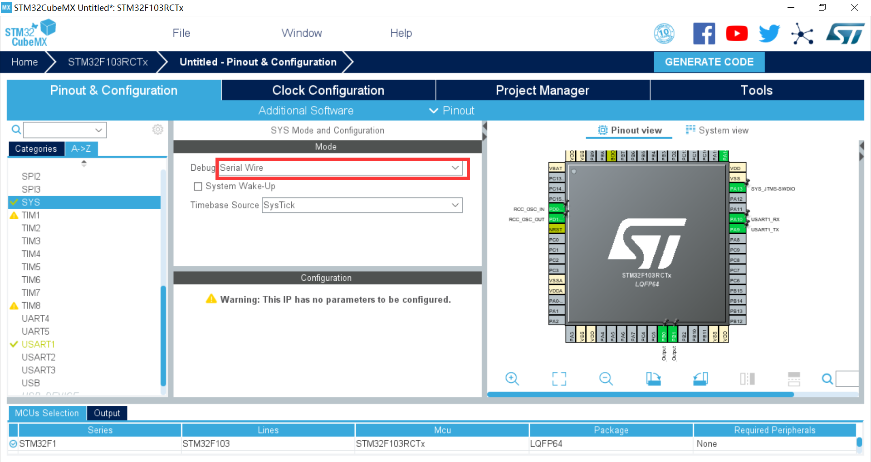The image size is (871, 462).
Task: Open the Debug mode dropdown
Action: tap(340, 168)
